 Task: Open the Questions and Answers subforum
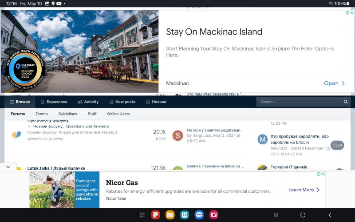coord(87,127)
